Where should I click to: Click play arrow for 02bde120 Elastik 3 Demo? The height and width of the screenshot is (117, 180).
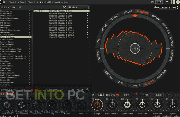point(88,13)
